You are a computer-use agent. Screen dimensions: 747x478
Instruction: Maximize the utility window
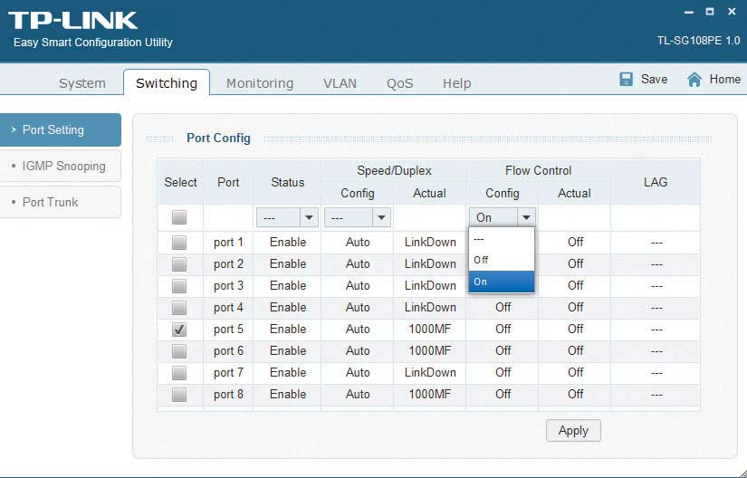click(710, 12)
